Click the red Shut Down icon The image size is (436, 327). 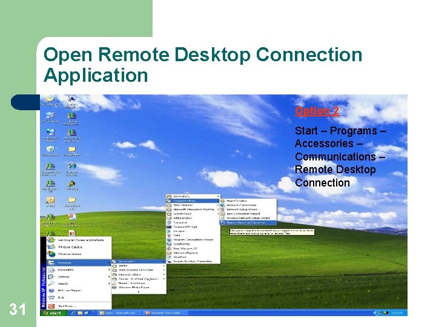(51, 306)
